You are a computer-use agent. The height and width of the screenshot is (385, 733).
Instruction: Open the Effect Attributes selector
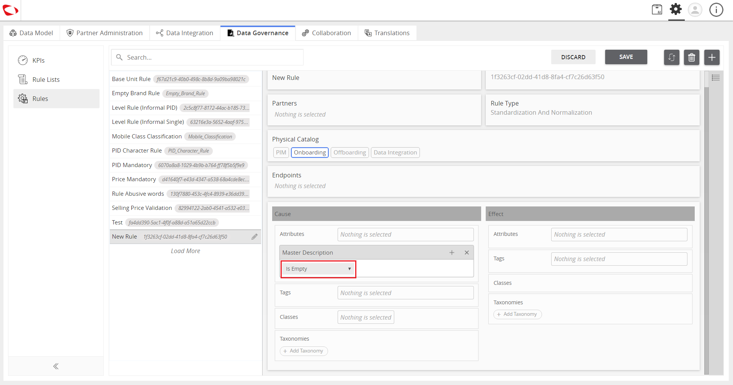point(619,234)
